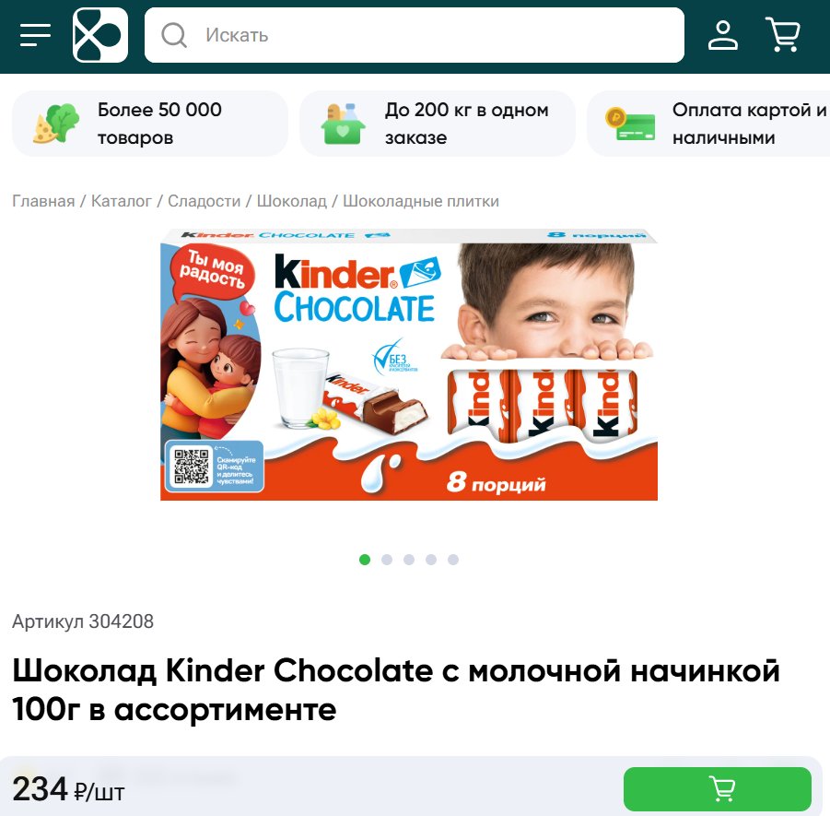Select the second image carousel dot
The width and height of the screenshot is (830, 816).
point(387,560)
